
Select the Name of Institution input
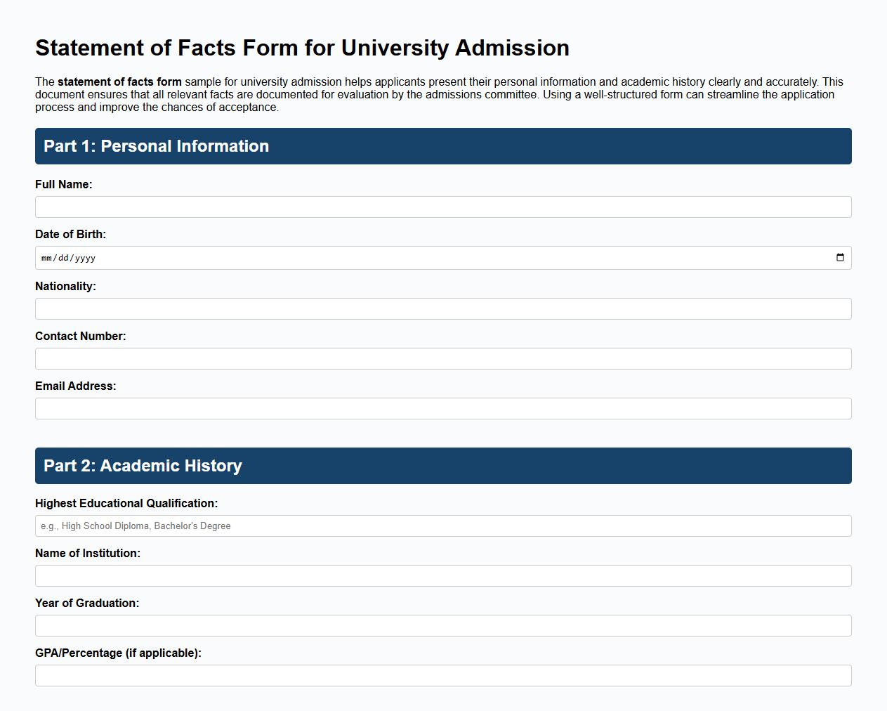pyautogui.click(x=442, y=575)
